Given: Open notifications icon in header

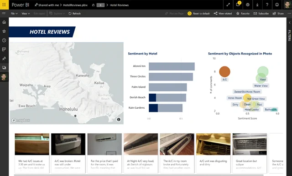Looking at the screenshot, I should point(238,5).
